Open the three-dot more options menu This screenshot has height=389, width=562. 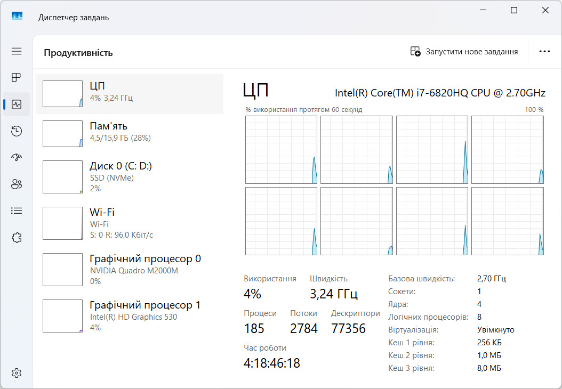[544, 52]
